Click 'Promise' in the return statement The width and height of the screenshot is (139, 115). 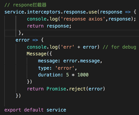(56, 89)
